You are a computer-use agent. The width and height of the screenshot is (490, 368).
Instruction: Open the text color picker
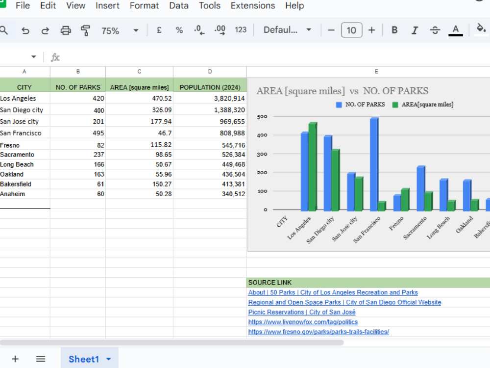455,30
